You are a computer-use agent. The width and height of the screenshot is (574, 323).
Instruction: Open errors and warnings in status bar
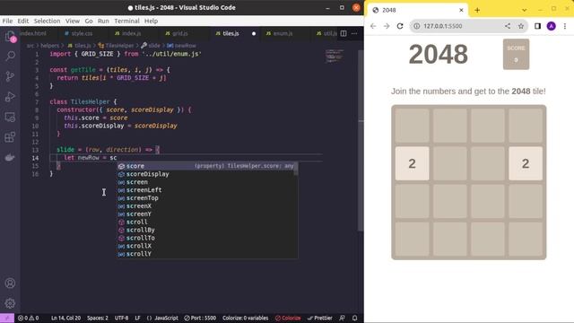click(28, 318)
